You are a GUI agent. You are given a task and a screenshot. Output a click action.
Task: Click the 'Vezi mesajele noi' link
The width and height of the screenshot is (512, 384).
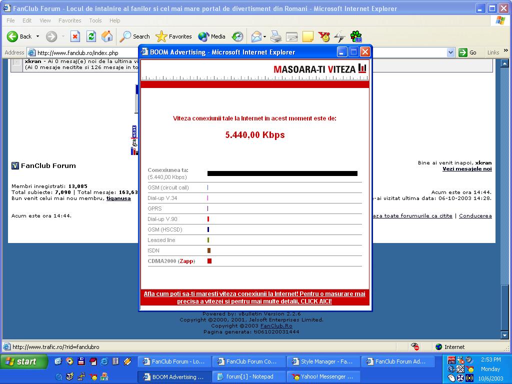(x=467, y=169)
